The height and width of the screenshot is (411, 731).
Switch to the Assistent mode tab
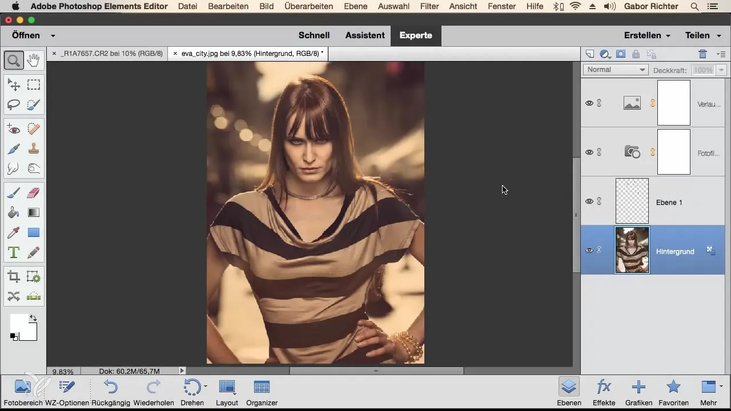pos(365,35)
